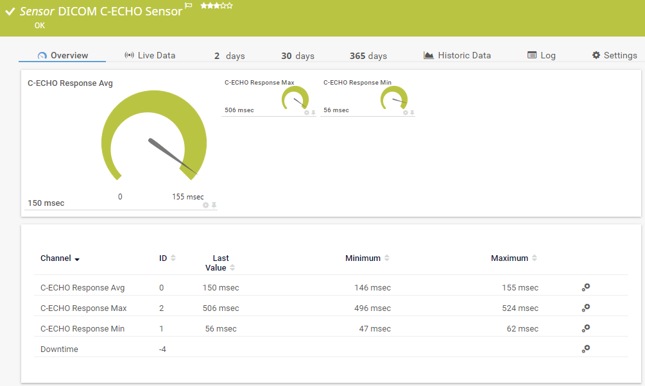This screenshot has width=645, height=386.
Task: Edit channel settings for C-ECHO Response Avg row
Action: [x=585, y=287]
